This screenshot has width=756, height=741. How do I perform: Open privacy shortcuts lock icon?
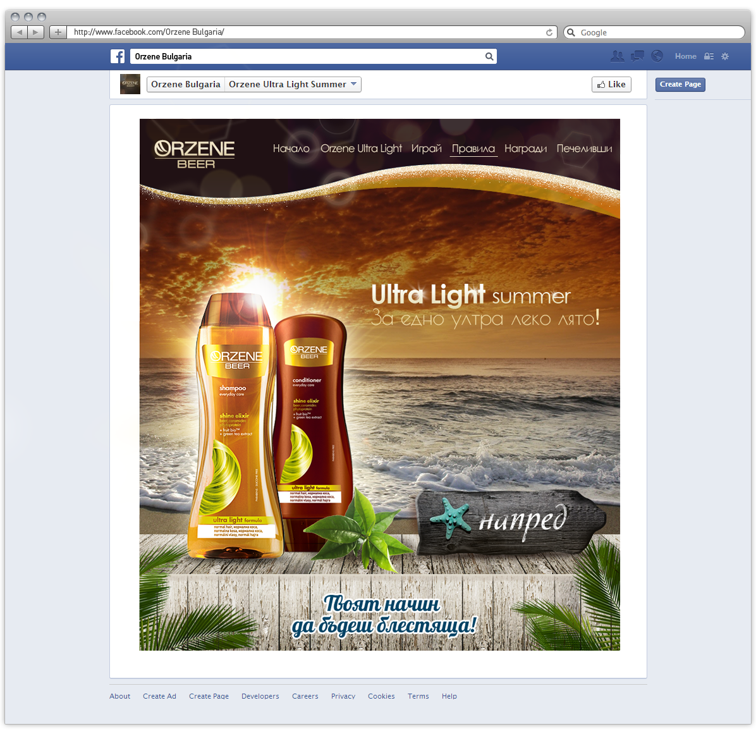(x=709, y=56)
